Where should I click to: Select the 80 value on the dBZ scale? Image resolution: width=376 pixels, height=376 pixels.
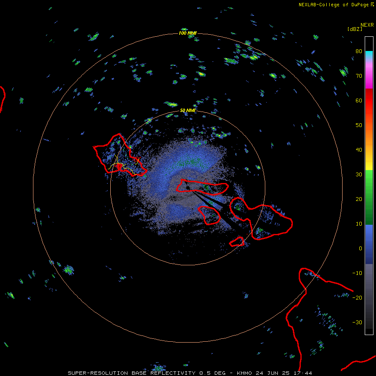[359, 51]
